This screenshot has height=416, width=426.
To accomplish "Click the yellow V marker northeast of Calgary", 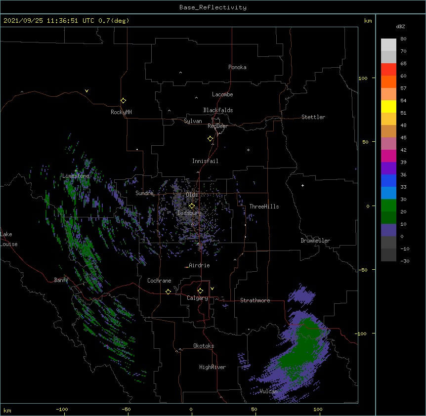I will coord(212,289).
